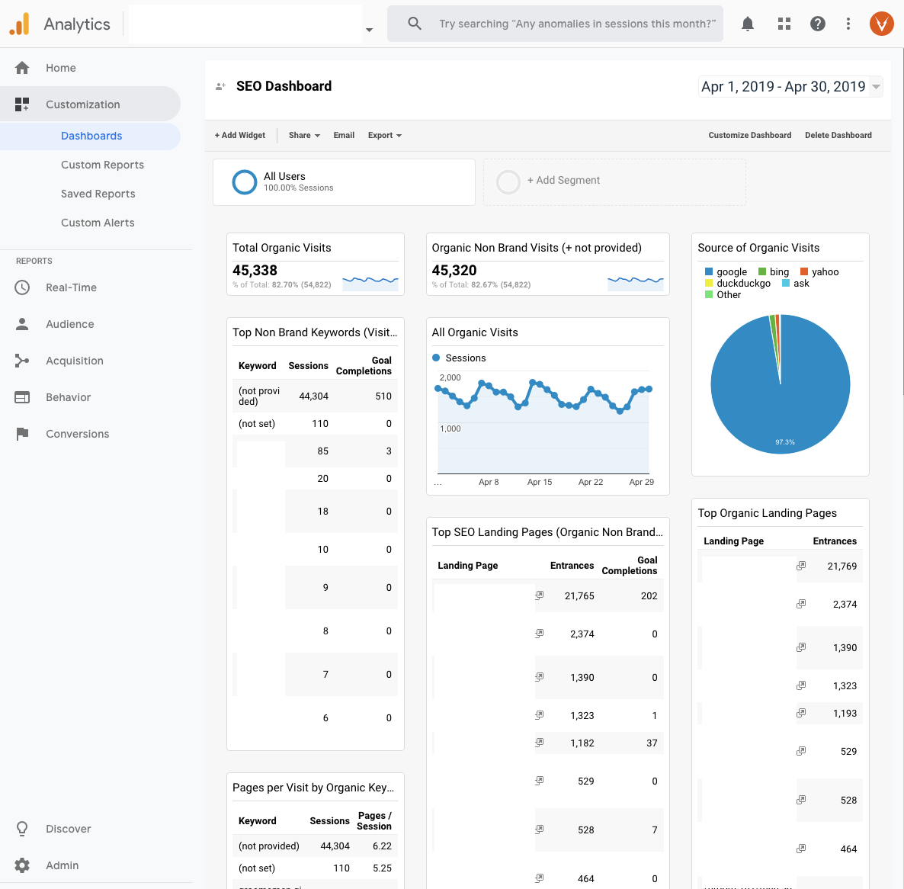The image size is (904, 889).
Task: Click the ask light-blue legend swatch
Action: (786, 283)
